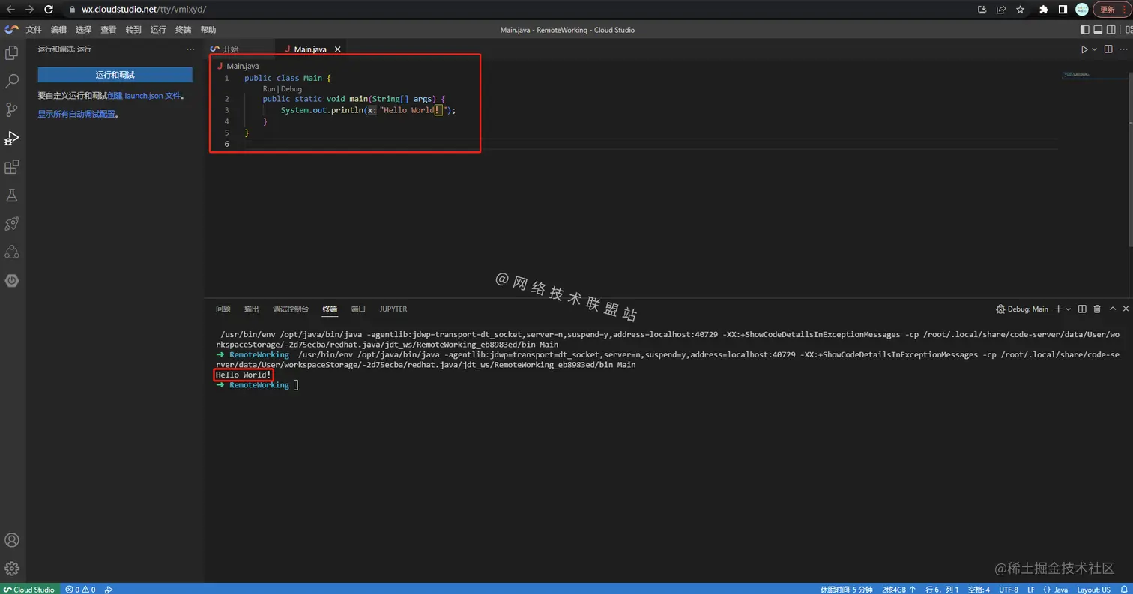1133x594 pixels.
Task: Switch to the JUPYTER panel tab
Action: click(393, 309)
